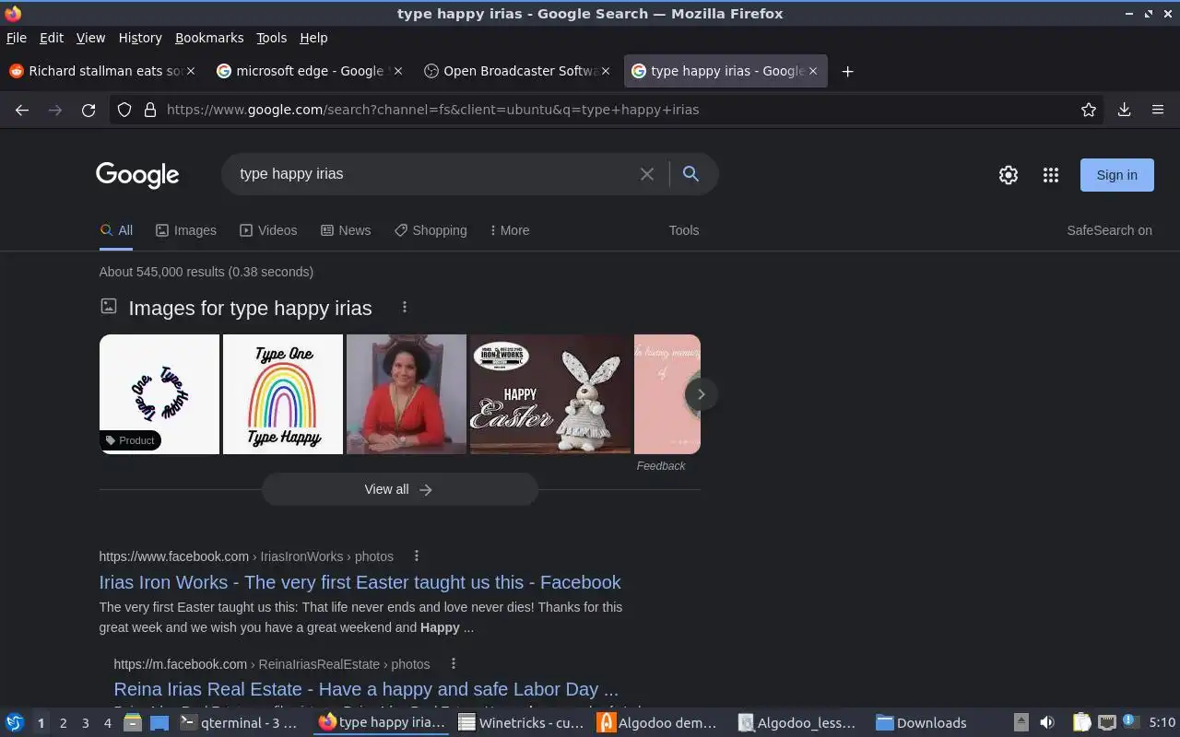Open Reina Irias Real Estate result link

point(366,689)
